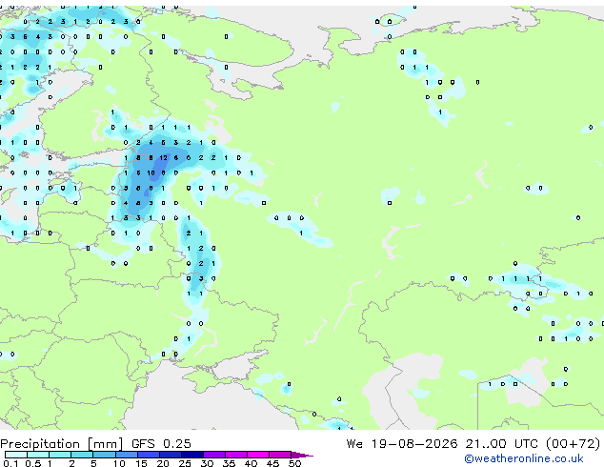Click the 20–25 mm legend swatch
Screen dimensions: 604x467
point(170,455)
